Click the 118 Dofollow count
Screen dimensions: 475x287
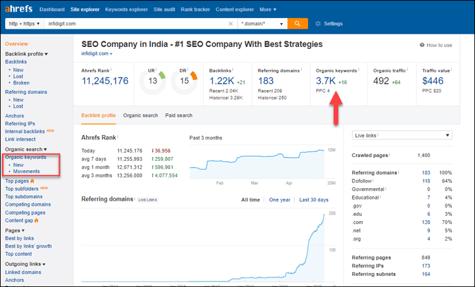(x=426, y=181)
